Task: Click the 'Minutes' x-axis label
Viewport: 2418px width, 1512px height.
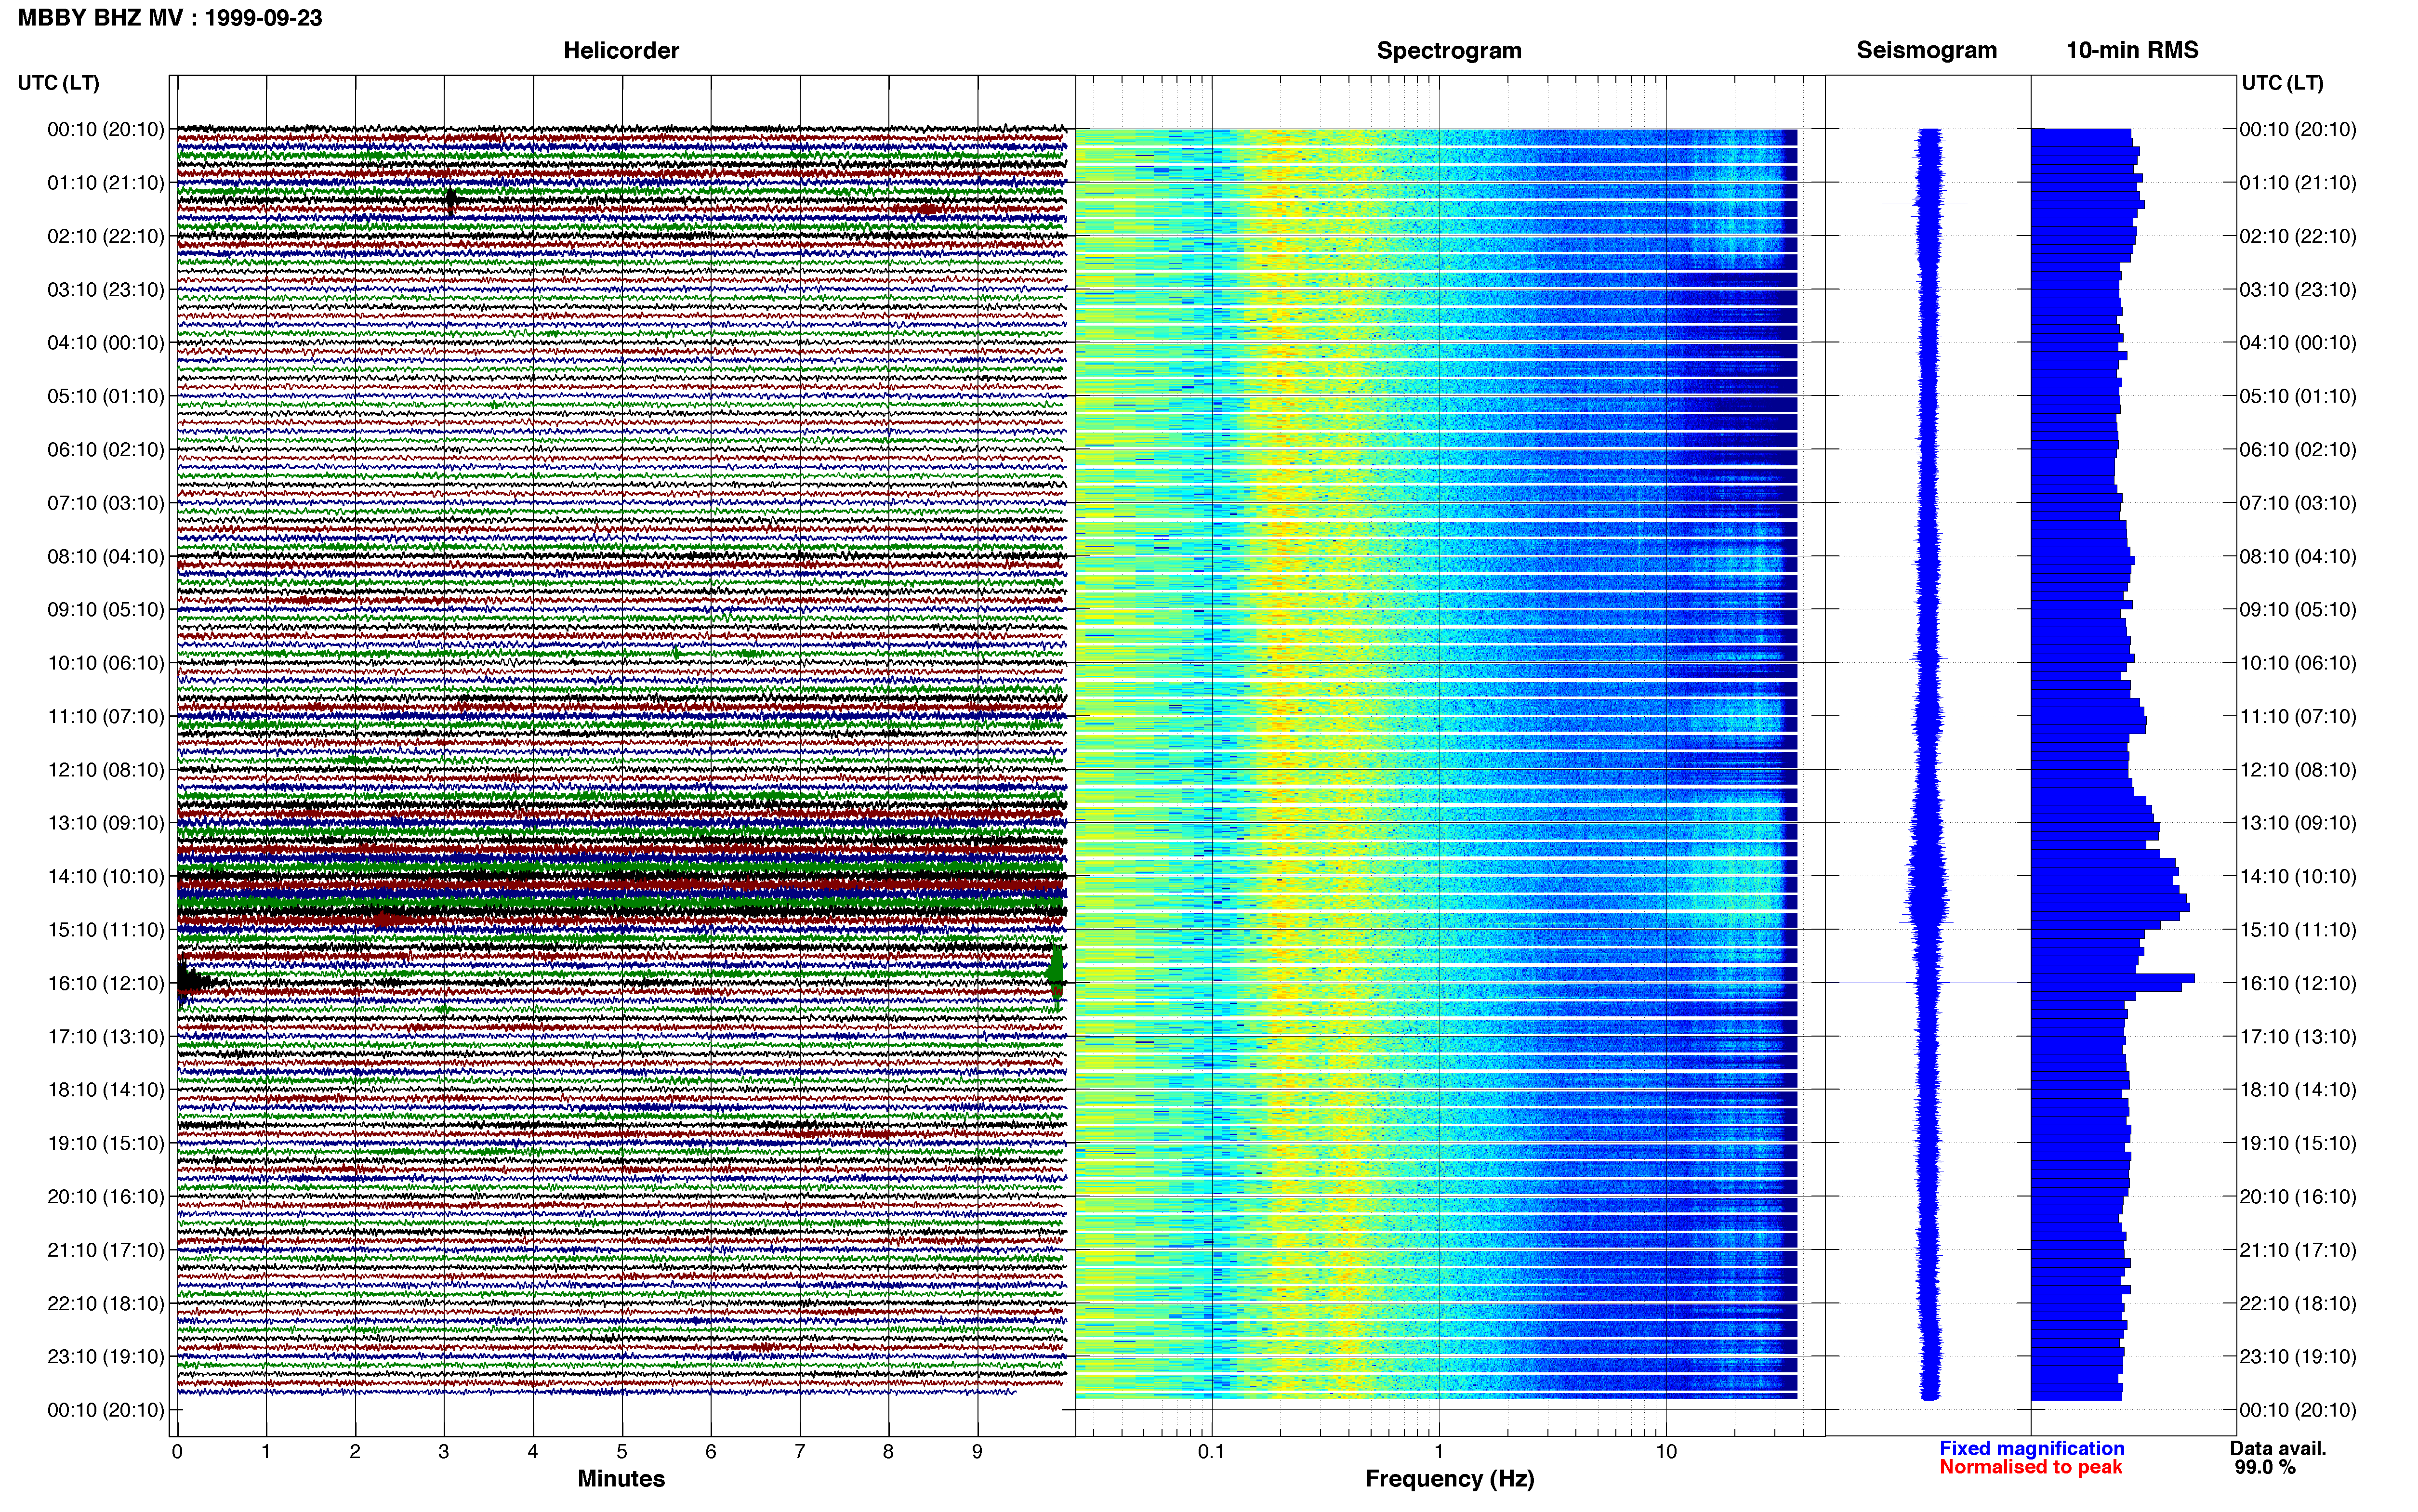Action: (x=621, y=1478)
